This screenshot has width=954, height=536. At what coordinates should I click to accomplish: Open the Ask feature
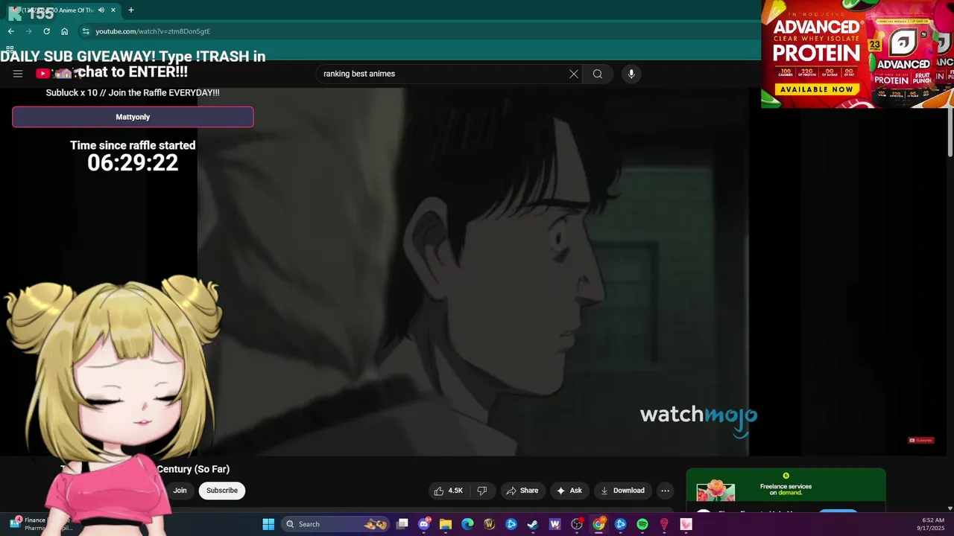569,491
